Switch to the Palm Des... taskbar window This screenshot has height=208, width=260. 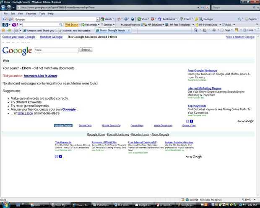click(101, 205)
